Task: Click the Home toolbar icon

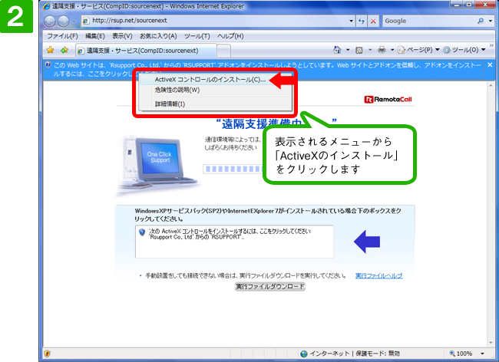Action: click(337, 50)
